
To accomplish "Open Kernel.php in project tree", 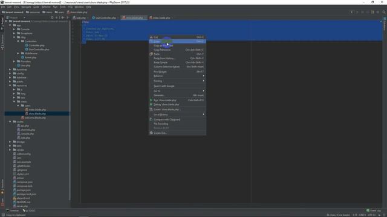I will pyautogui.click(x=28, y=57).
